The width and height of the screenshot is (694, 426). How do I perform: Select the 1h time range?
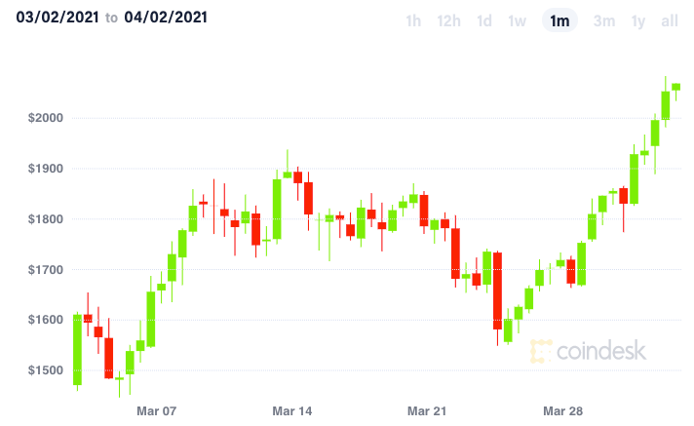(413, 20)
